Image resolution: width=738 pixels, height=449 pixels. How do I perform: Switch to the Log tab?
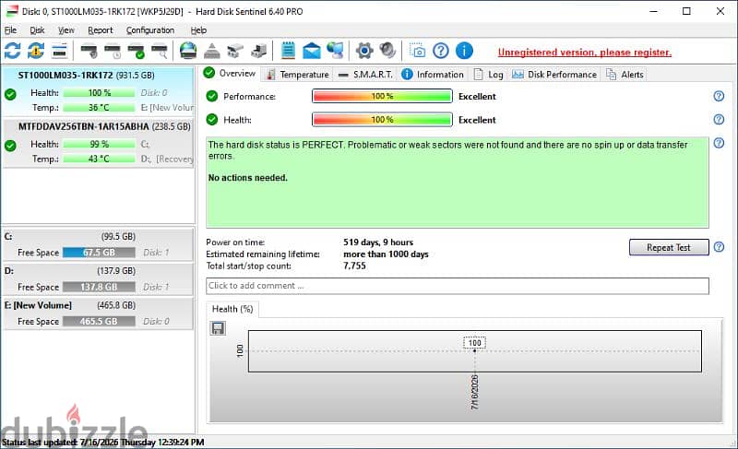[x=489, y=75]
